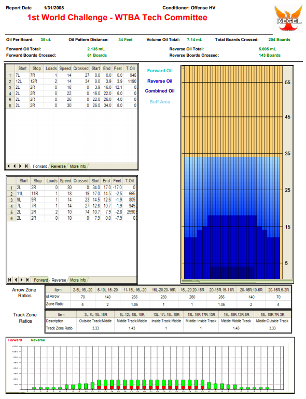
Task: Click previous-sheet arrow in upper table navigator
Action: [14, 166]
